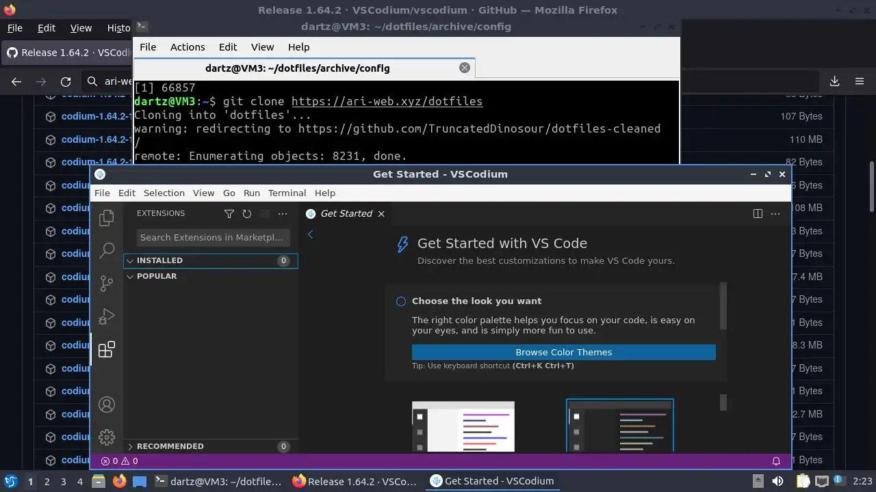Refresh the extensions list
The height and width of the screenshot is (492, 876).
click(x=247, y=214)
